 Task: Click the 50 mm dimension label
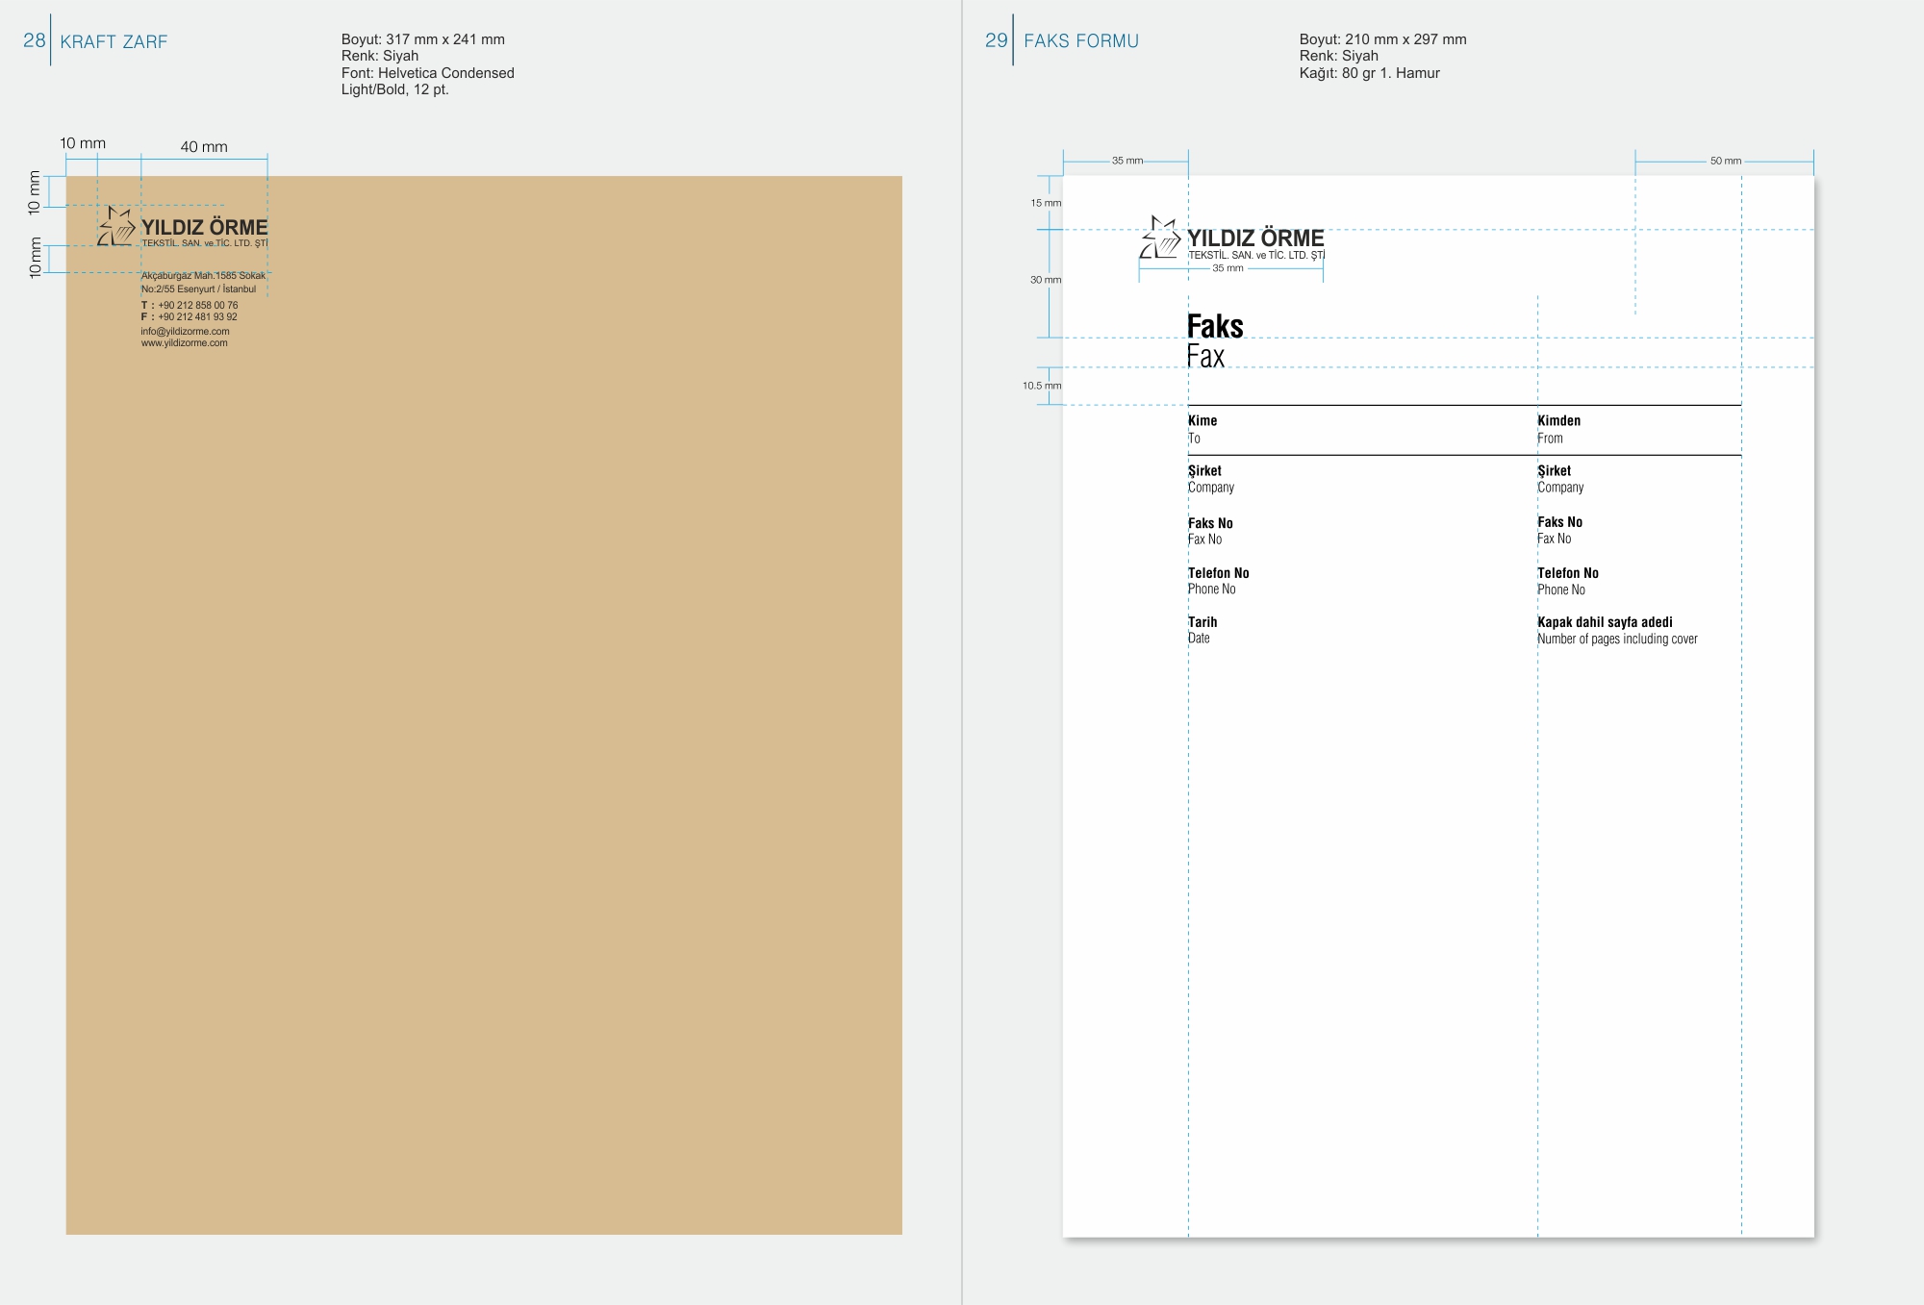click(1725, 161)
